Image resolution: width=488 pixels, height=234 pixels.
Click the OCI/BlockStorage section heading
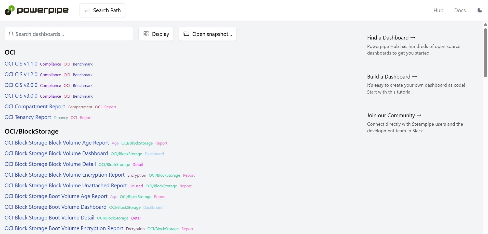click(x=32, y=131)
